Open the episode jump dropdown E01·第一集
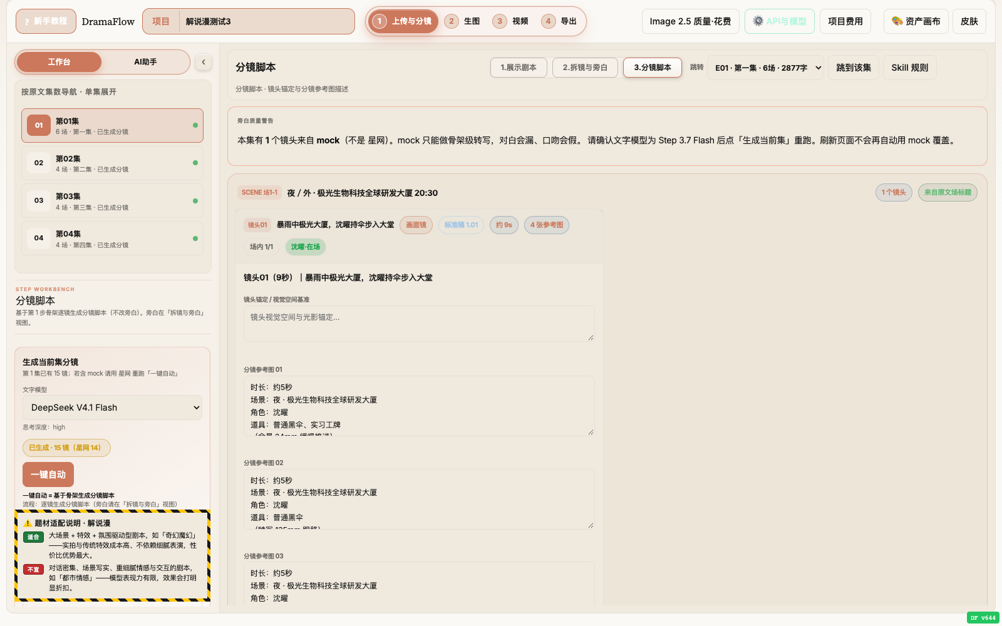The image size is (1002, 626). coord(767,68)
